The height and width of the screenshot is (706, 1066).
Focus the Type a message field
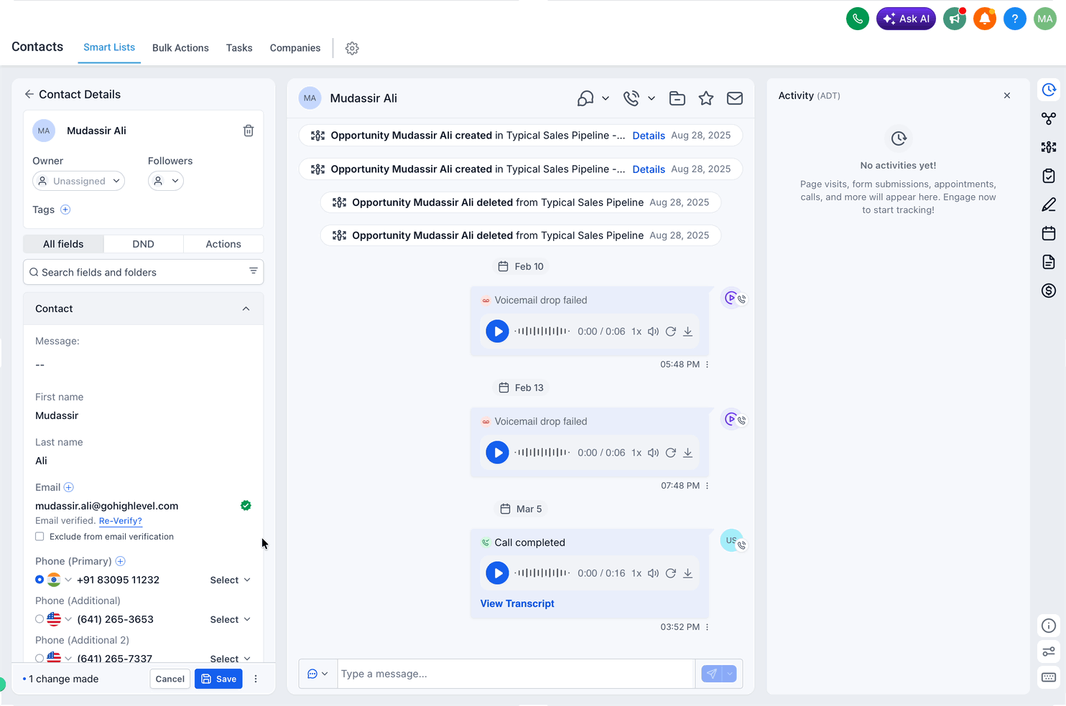point(516,674)
